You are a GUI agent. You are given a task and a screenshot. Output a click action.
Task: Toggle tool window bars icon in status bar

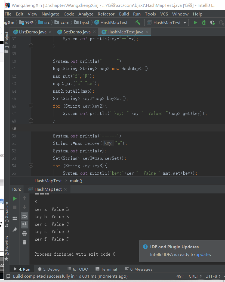8,276
